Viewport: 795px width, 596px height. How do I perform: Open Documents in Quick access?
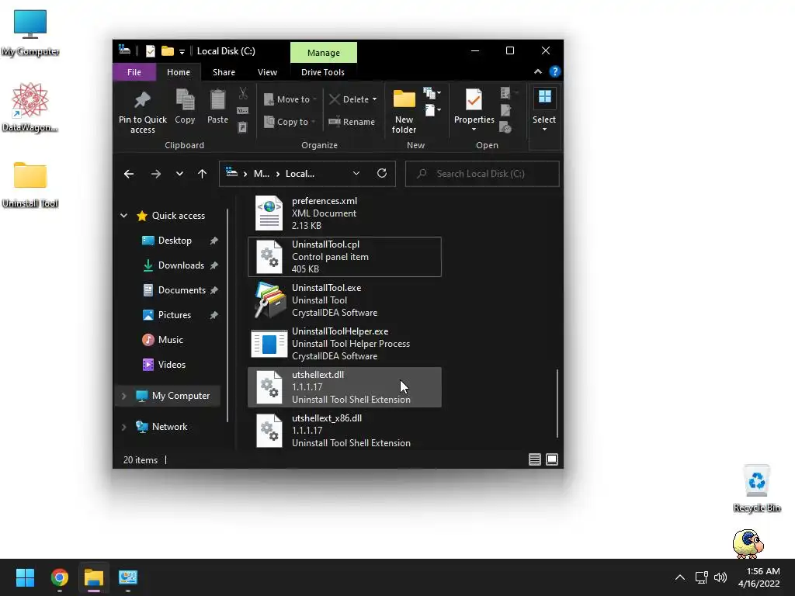click(182, 290)
